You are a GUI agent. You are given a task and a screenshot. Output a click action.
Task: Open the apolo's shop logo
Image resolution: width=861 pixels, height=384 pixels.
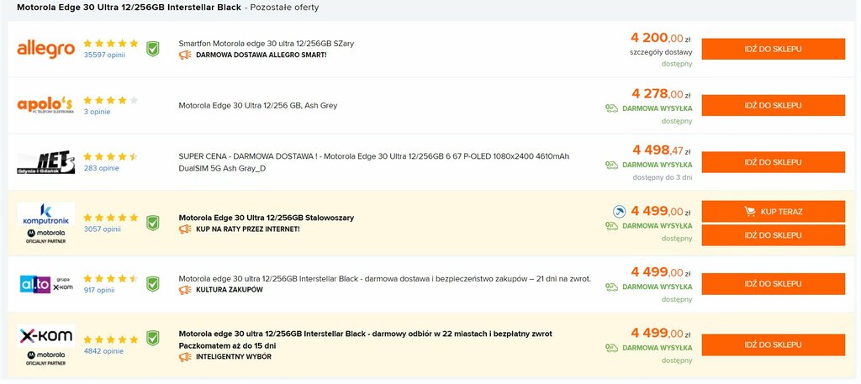(x=45, y=105)
